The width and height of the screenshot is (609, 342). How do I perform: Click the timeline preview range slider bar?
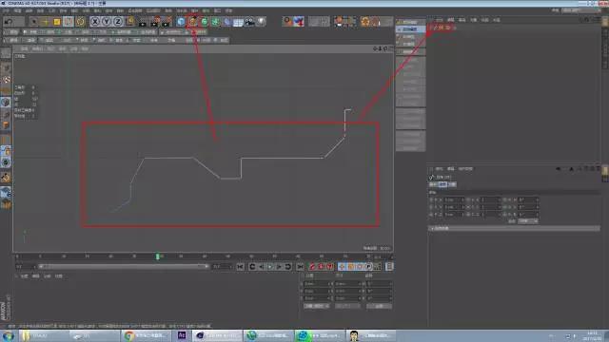[123, 266]
